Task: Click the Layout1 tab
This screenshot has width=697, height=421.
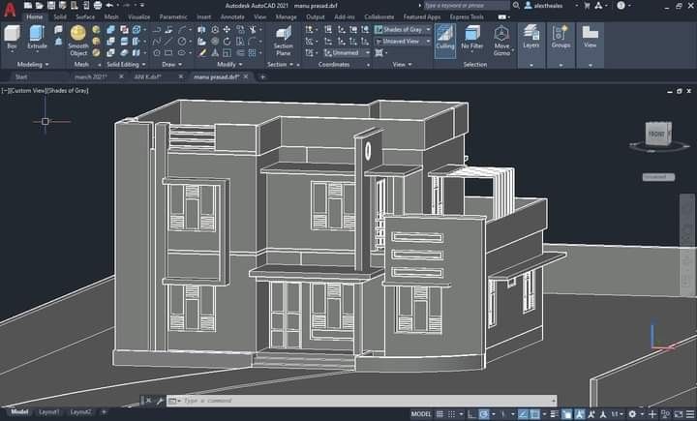Action: (x=49, y=412)
